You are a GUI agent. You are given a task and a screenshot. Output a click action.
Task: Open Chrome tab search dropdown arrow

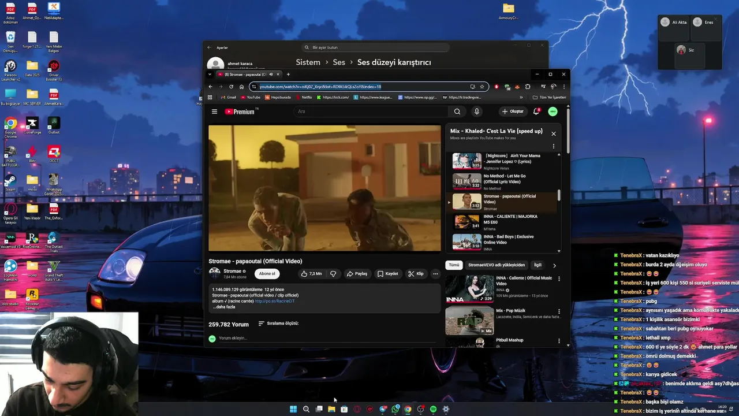click(x=210, y=74)
